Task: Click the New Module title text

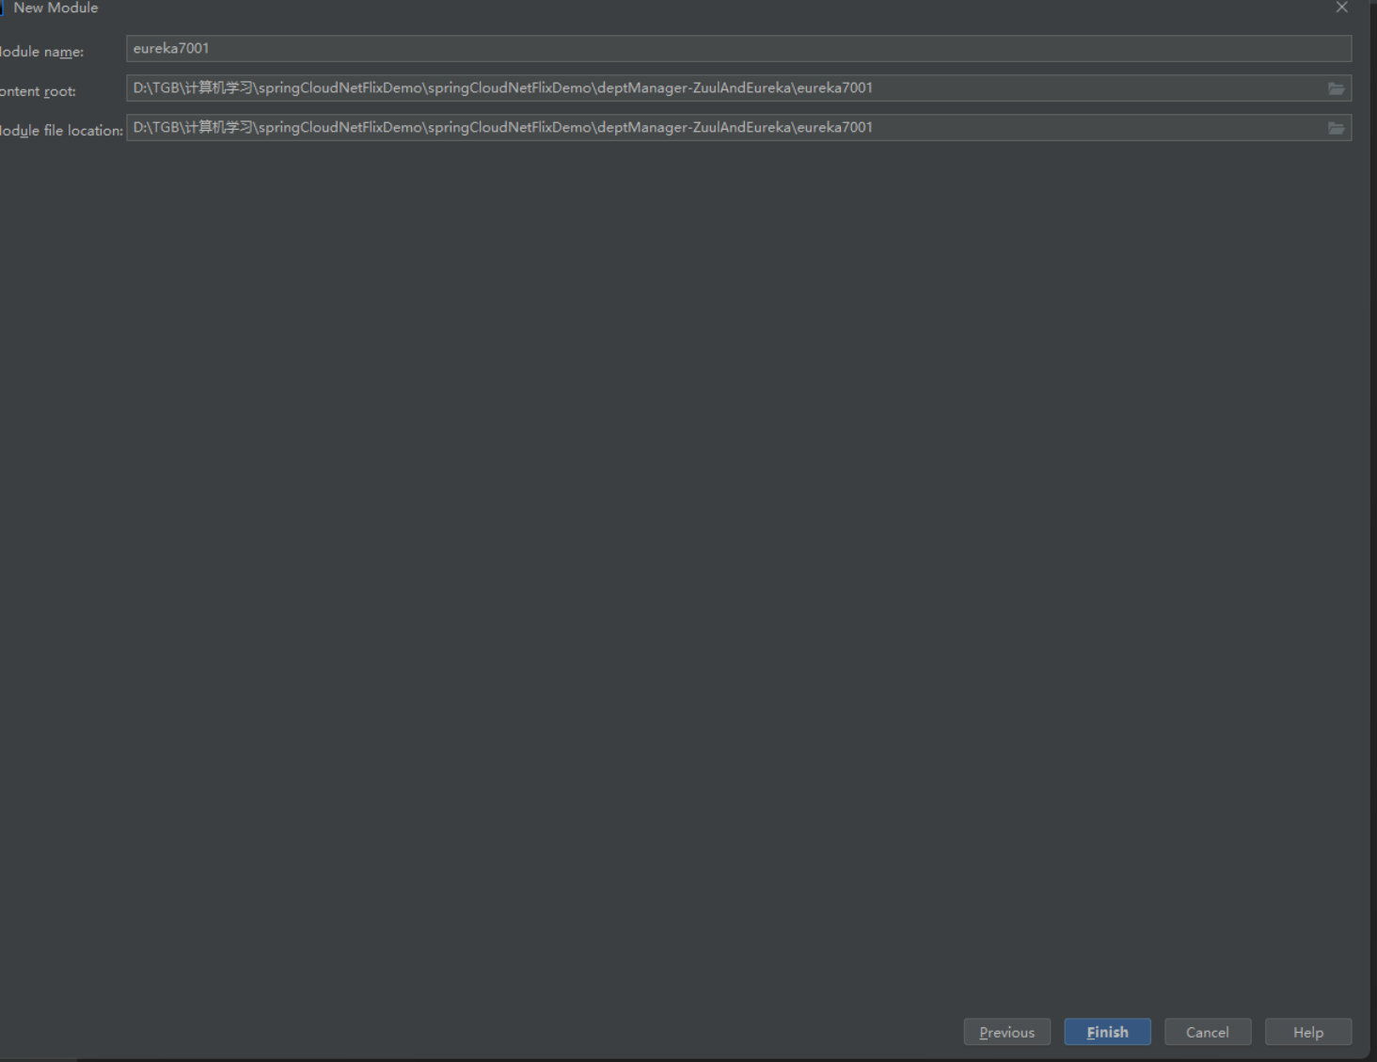Action: 55,8
